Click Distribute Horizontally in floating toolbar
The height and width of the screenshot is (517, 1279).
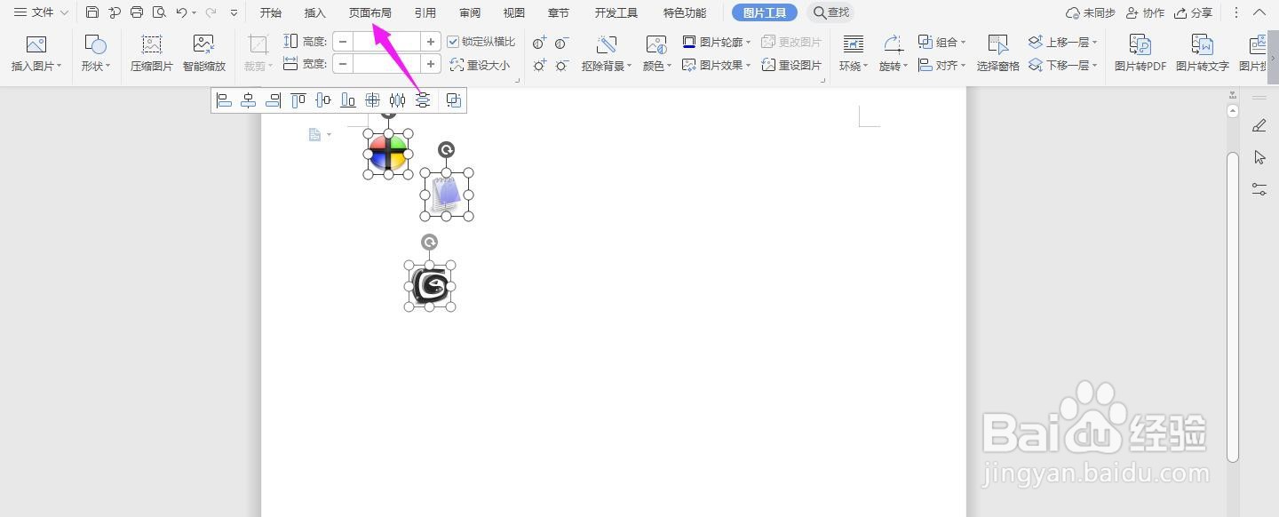398,100
